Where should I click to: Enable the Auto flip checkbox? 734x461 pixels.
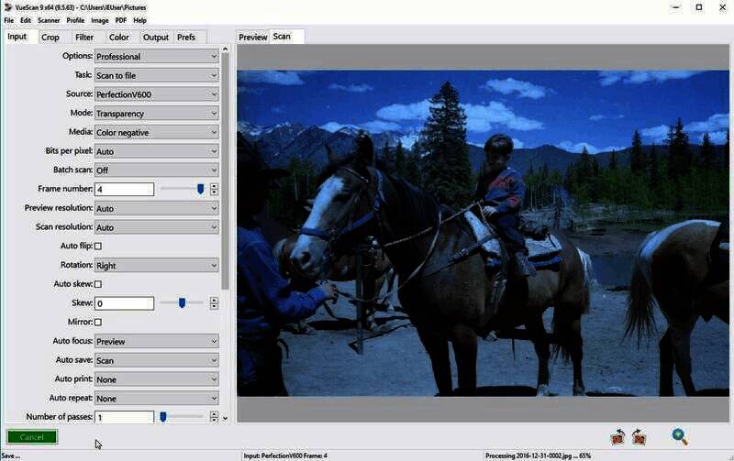pyautogui.click(x=98, y=247)
